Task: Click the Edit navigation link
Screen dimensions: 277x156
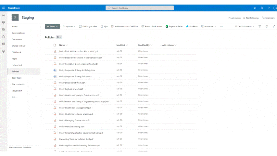Action: pos(13,97)
